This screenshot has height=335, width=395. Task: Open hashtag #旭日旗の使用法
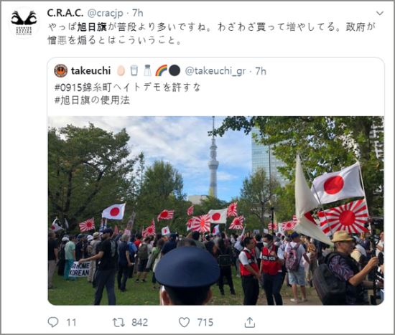[92, 100]
